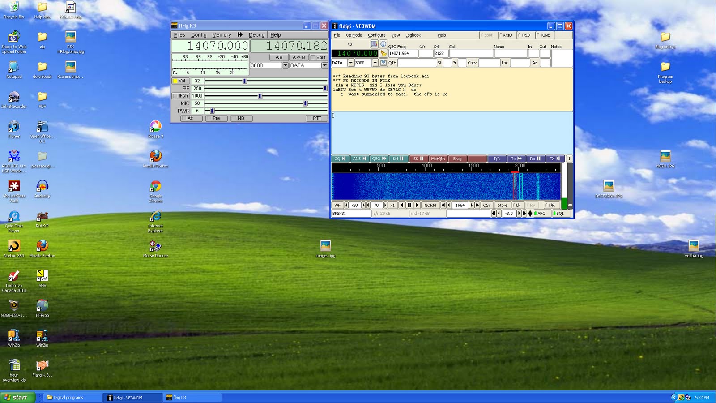This screenshot has width=716, height=403.
Task: Open the logbook browser icon in fldigi
Action: (374, 44)
